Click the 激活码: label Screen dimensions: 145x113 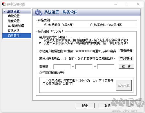click(44, 67)
